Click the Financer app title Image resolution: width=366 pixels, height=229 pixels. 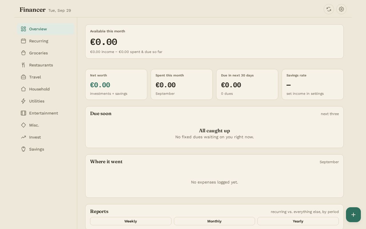[x=33, y=10]
